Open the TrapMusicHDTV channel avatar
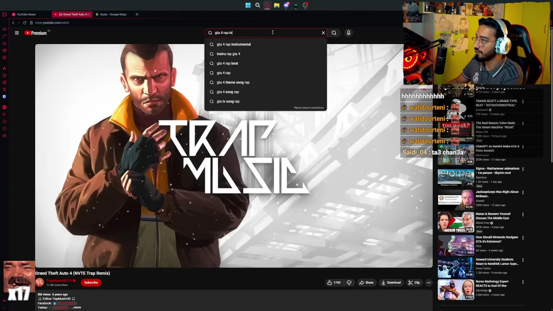 click(39, 282)
